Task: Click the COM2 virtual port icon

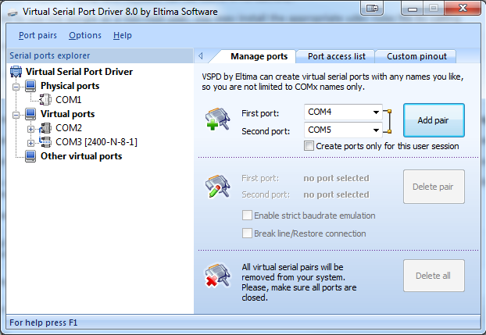Action: [x=45, y=128]
